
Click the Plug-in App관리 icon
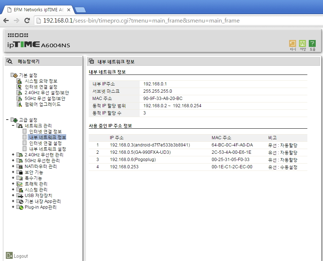(x=20, y=207)
